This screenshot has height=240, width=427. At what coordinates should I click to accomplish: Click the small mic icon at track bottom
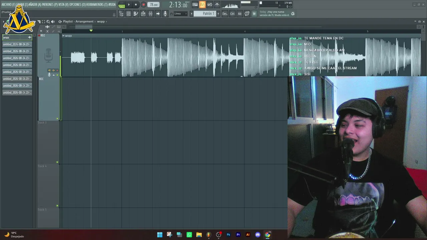49,75
